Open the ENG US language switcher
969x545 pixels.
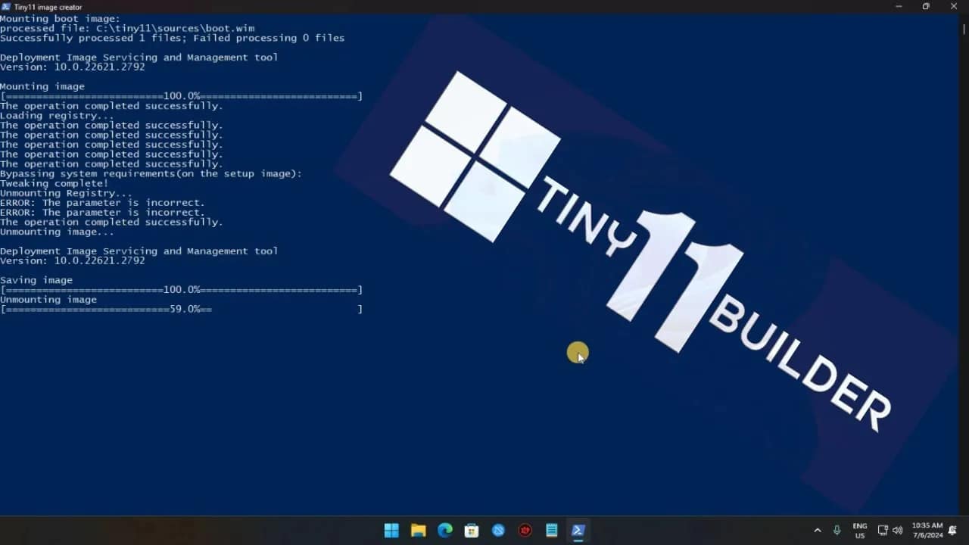(x=859, y=530)
